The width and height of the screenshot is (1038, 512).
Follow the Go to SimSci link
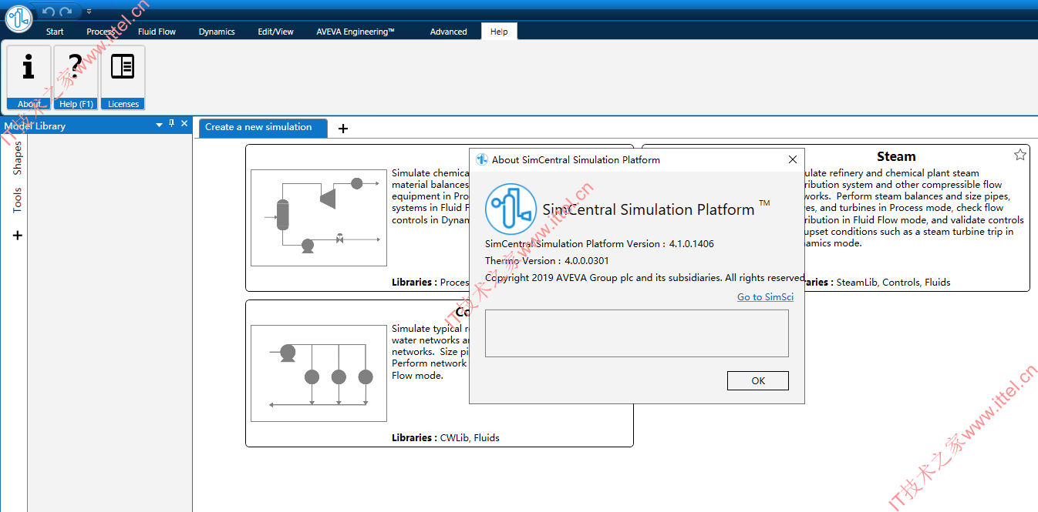point(765,297)
